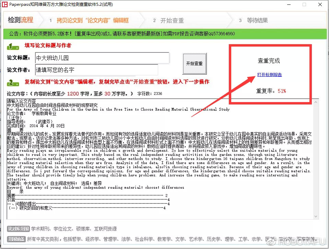Select step 3 等待结果 in workflow bar
329x249 pixels.
click(x=253, y=20)
